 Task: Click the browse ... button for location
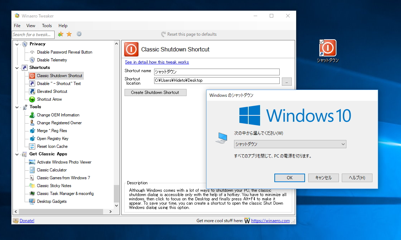[x=287, y=82]
